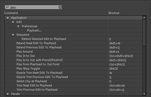Viewport: 151px width, 97px height.
Task: Clear the search field with X icon
Action: [60, 7]
